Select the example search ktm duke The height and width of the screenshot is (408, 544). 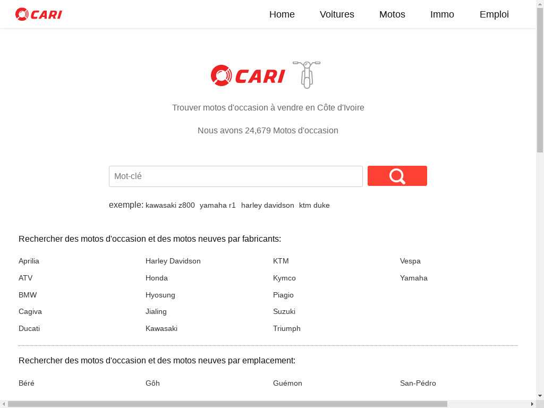(x=314, y=206)
